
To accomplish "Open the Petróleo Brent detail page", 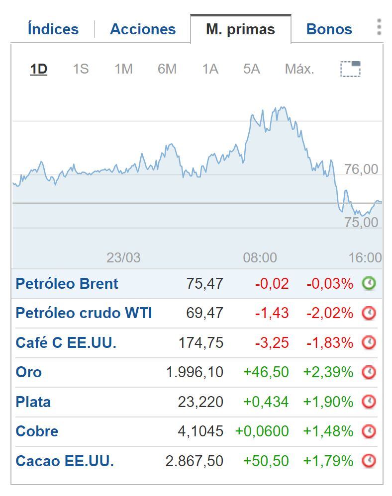I will (x=67, y=284).
